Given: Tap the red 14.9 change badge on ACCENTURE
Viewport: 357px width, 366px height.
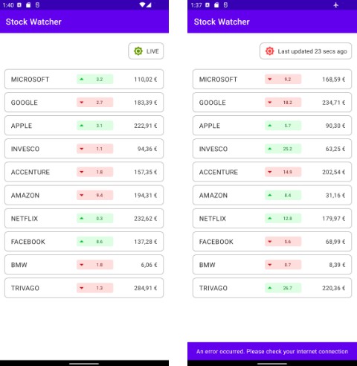Looking at the screenshot, I should click(x=283, y=172).
